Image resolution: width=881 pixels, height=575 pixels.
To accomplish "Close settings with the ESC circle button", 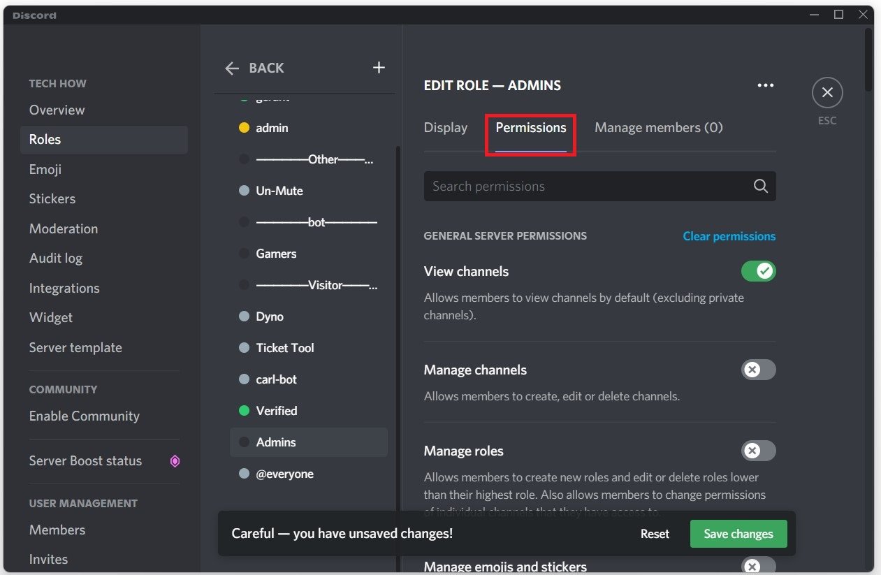I will click(827, 92).
